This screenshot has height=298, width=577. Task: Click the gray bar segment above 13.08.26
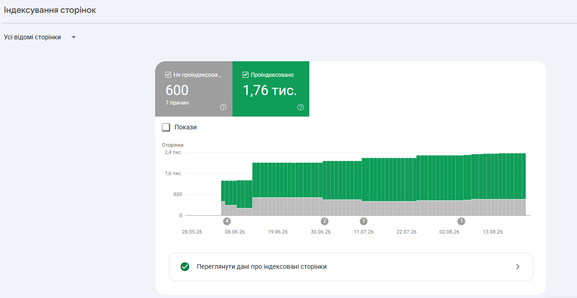(x=492, y=207)
